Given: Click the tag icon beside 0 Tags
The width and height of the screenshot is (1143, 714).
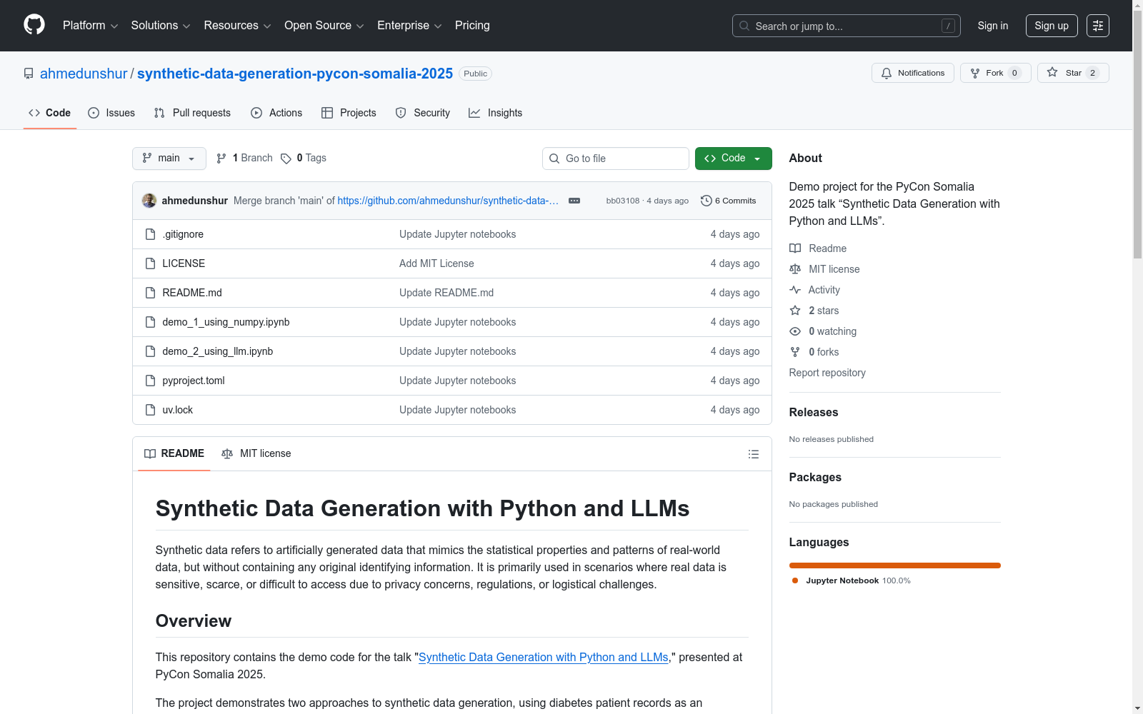Looking at the screenshot, I should pos(286,159).
